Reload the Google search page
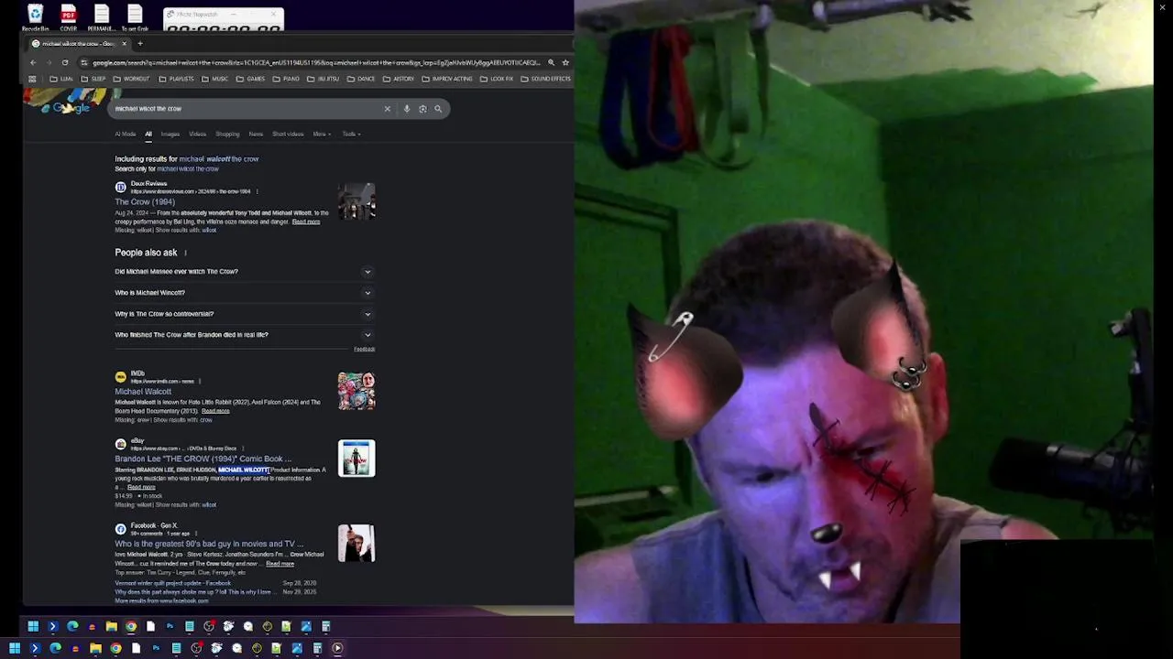 pyautogui.click(x=65, y=62)
